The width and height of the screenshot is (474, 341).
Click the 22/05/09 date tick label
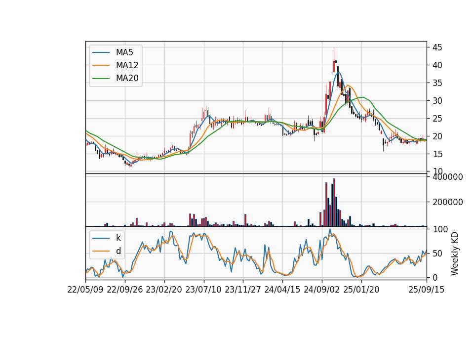tap(85, 290)
